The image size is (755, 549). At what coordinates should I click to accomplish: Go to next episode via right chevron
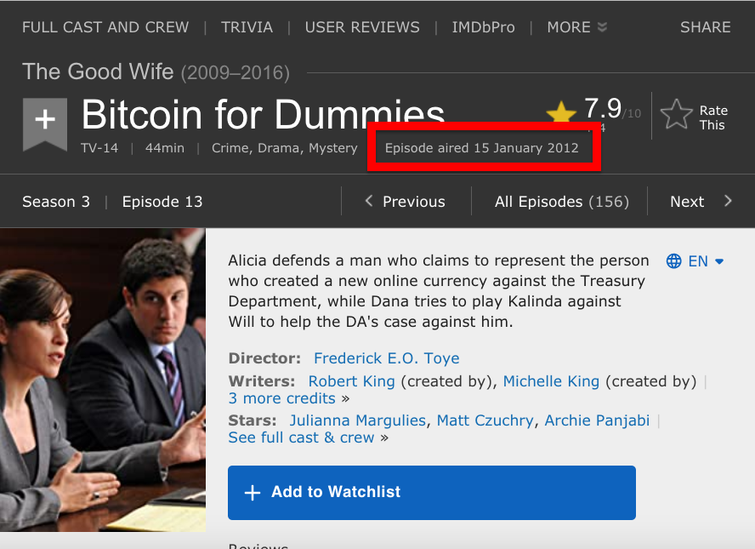(x=728, y=201)
